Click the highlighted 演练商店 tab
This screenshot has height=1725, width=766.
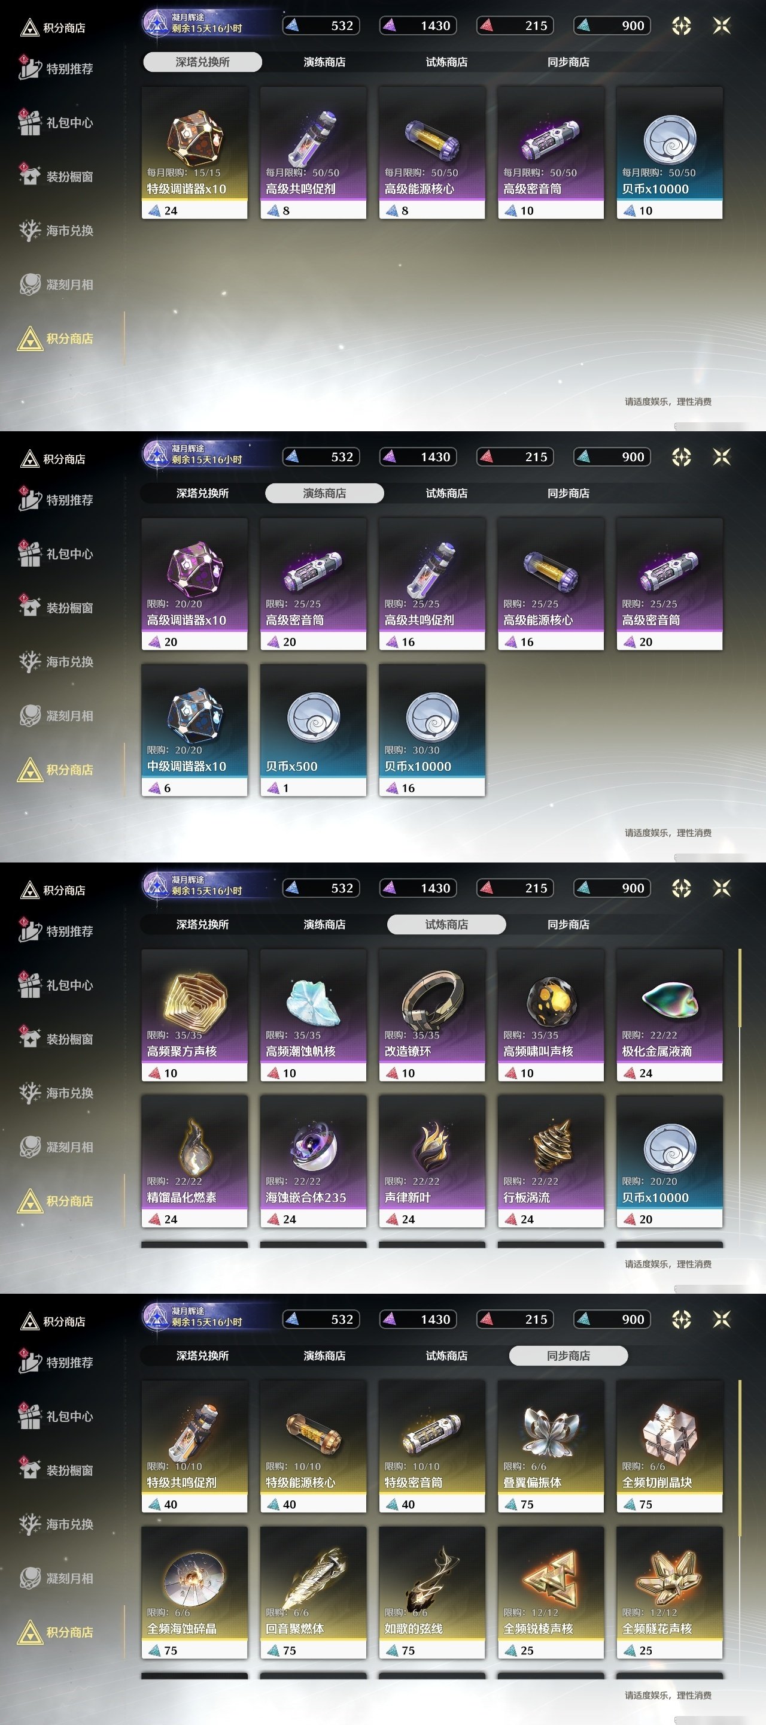tap(324, 493)
